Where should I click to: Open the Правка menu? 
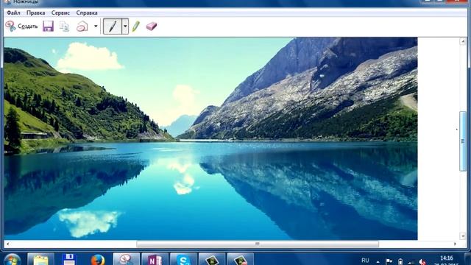[x=36, y=13]
